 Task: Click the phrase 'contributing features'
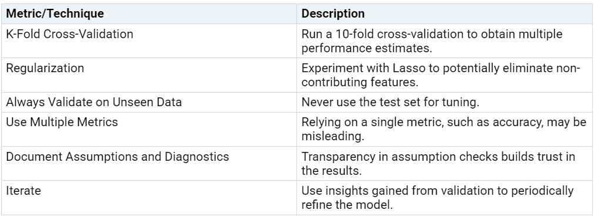360,82
